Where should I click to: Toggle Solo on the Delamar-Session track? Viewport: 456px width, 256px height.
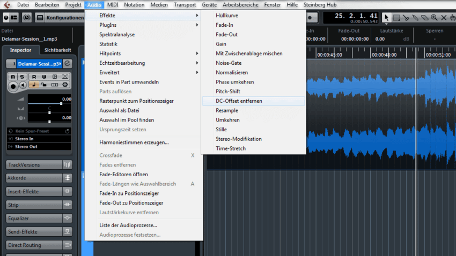(x=22, y=77)
